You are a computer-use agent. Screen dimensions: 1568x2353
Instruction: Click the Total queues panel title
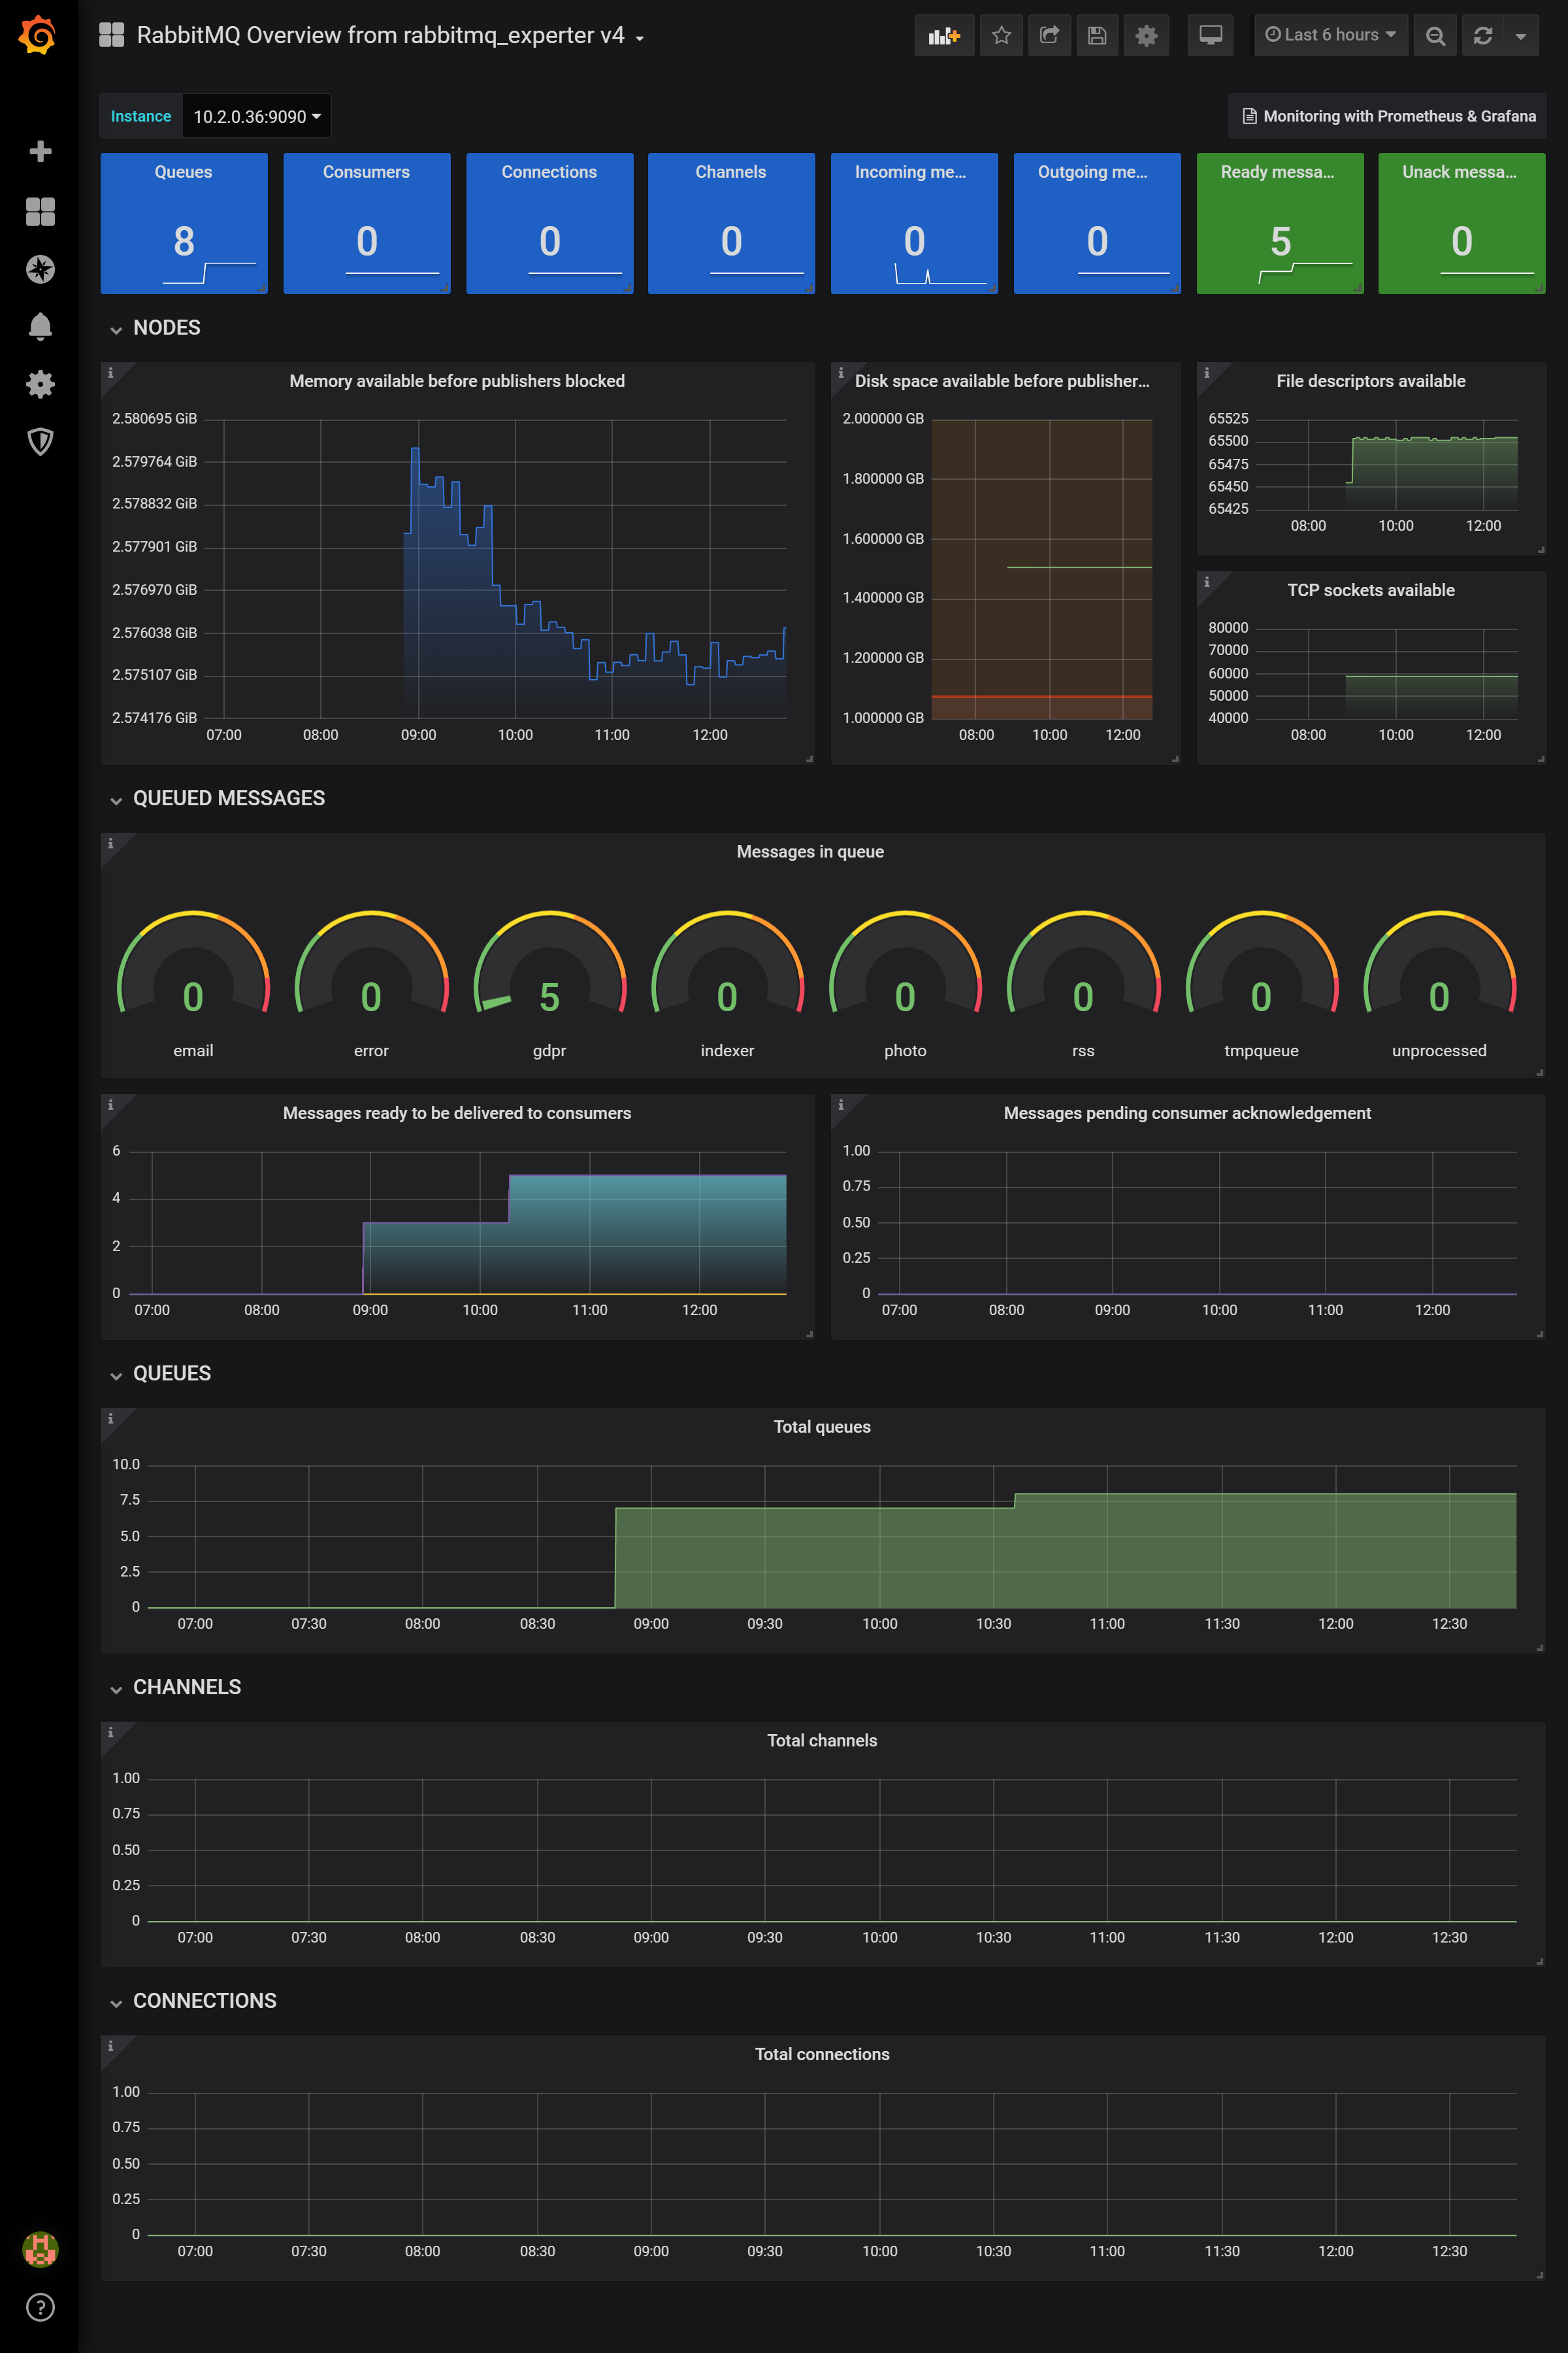[x=821, y=1427]
